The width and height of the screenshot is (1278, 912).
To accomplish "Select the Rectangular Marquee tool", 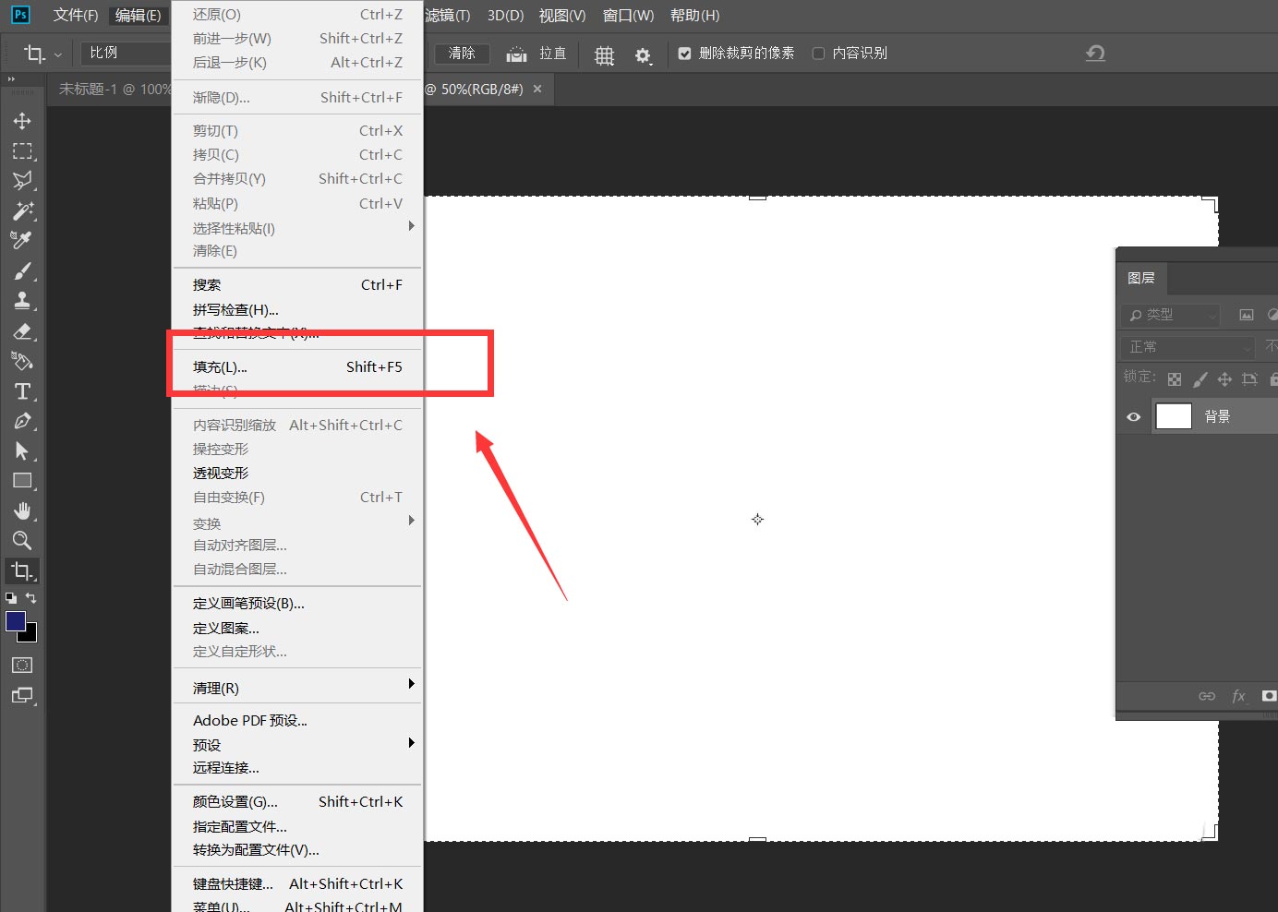I will click(x=22, y=150).
